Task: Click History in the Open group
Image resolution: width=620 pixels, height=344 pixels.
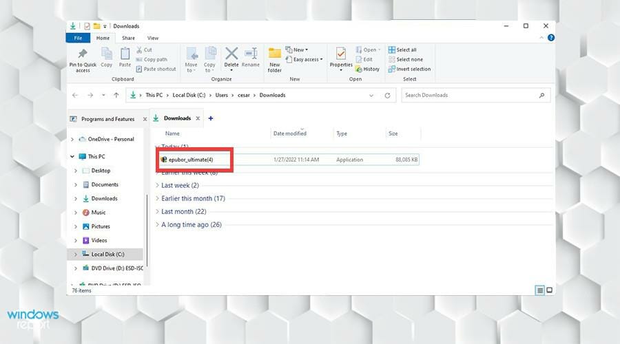Action: point(367,69)
